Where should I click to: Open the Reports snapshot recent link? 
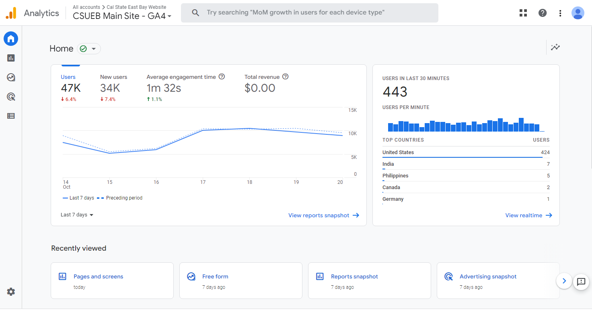(x=354, y=276)
